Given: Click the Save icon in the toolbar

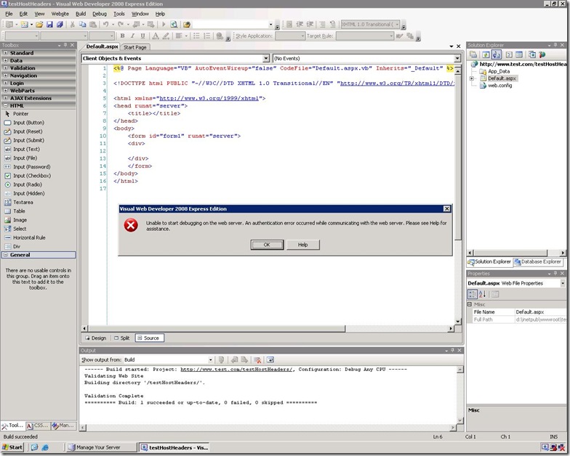Looking at the screenshot, I should [x=49, y=25].
